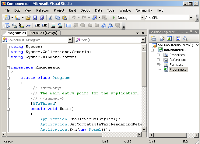Click the Display Quick Info icon
Viewport: 200px width, 144px height.
[21, 26]
